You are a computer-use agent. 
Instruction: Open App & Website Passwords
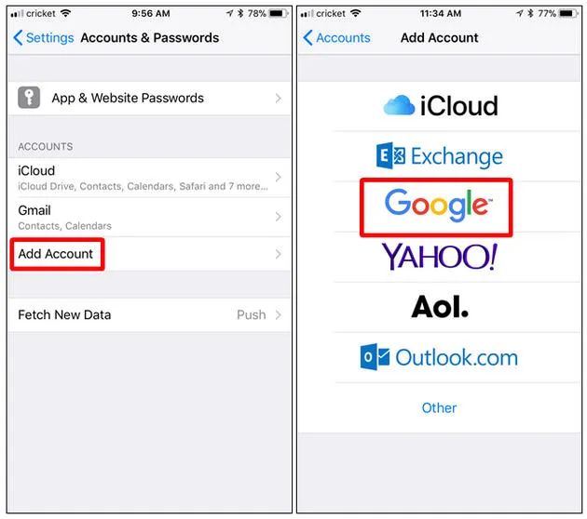[x=149, y=99]
